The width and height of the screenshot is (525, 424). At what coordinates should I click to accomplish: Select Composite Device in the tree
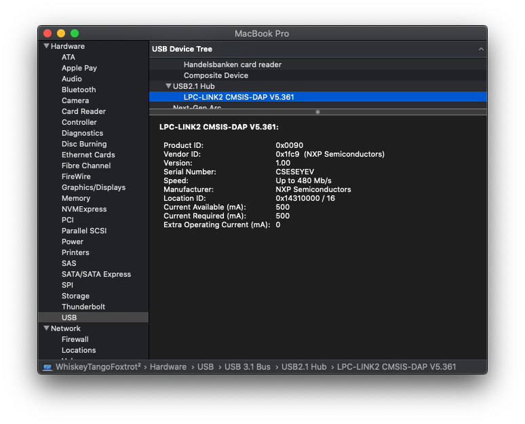(216, 75)
